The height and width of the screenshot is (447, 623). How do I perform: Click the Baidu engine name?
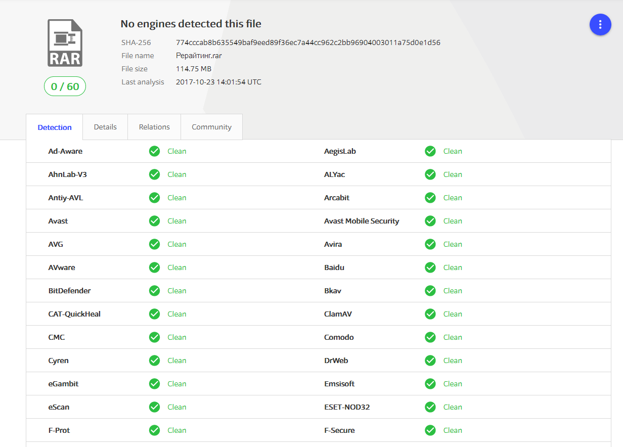[x=334, y=267]
